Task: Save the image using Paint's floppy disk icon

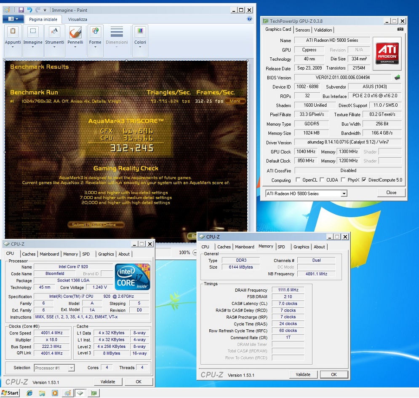Action: pos(21,10)
